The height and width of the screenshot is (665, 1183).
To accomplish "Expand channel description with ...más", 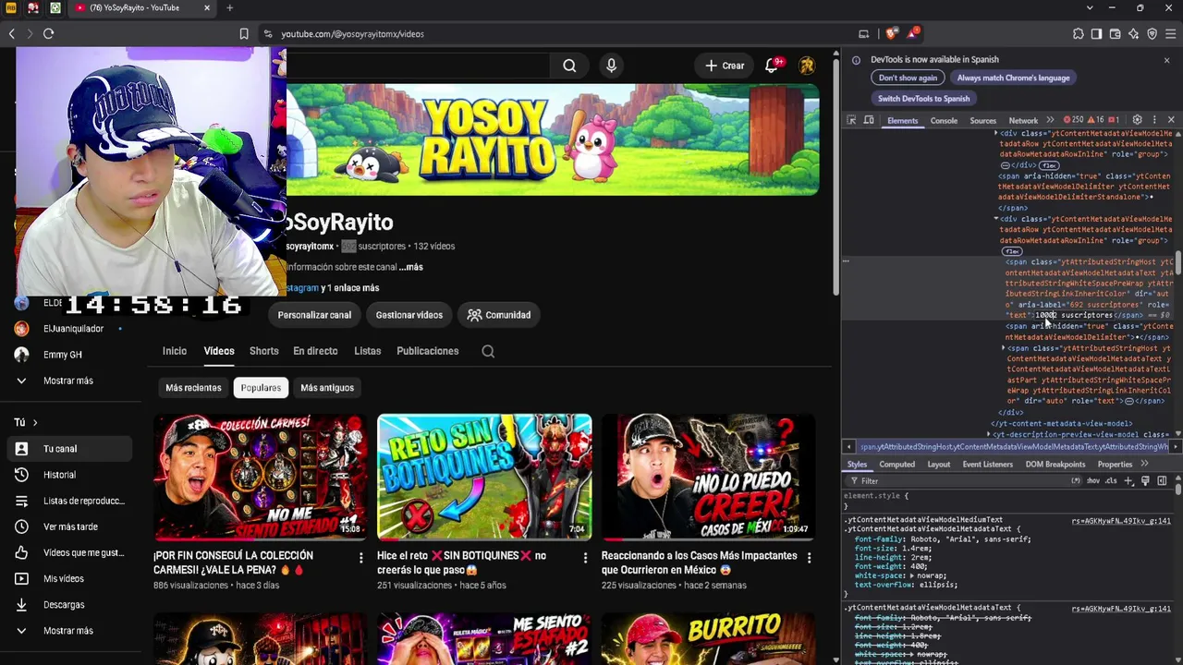I will 411,267.
